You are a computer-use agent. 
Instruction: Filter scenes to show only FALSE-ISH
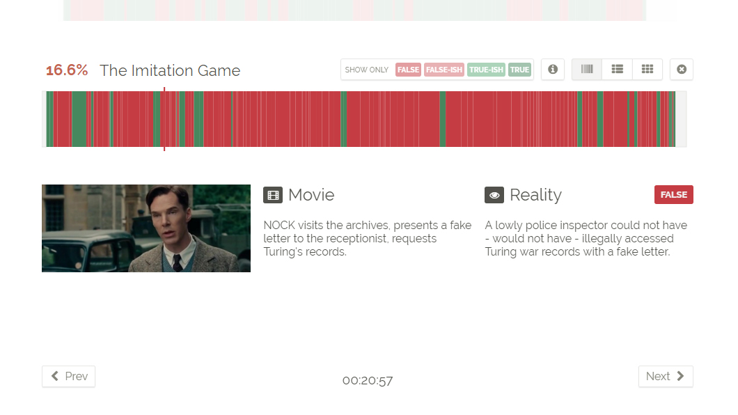tap(443, 70)
